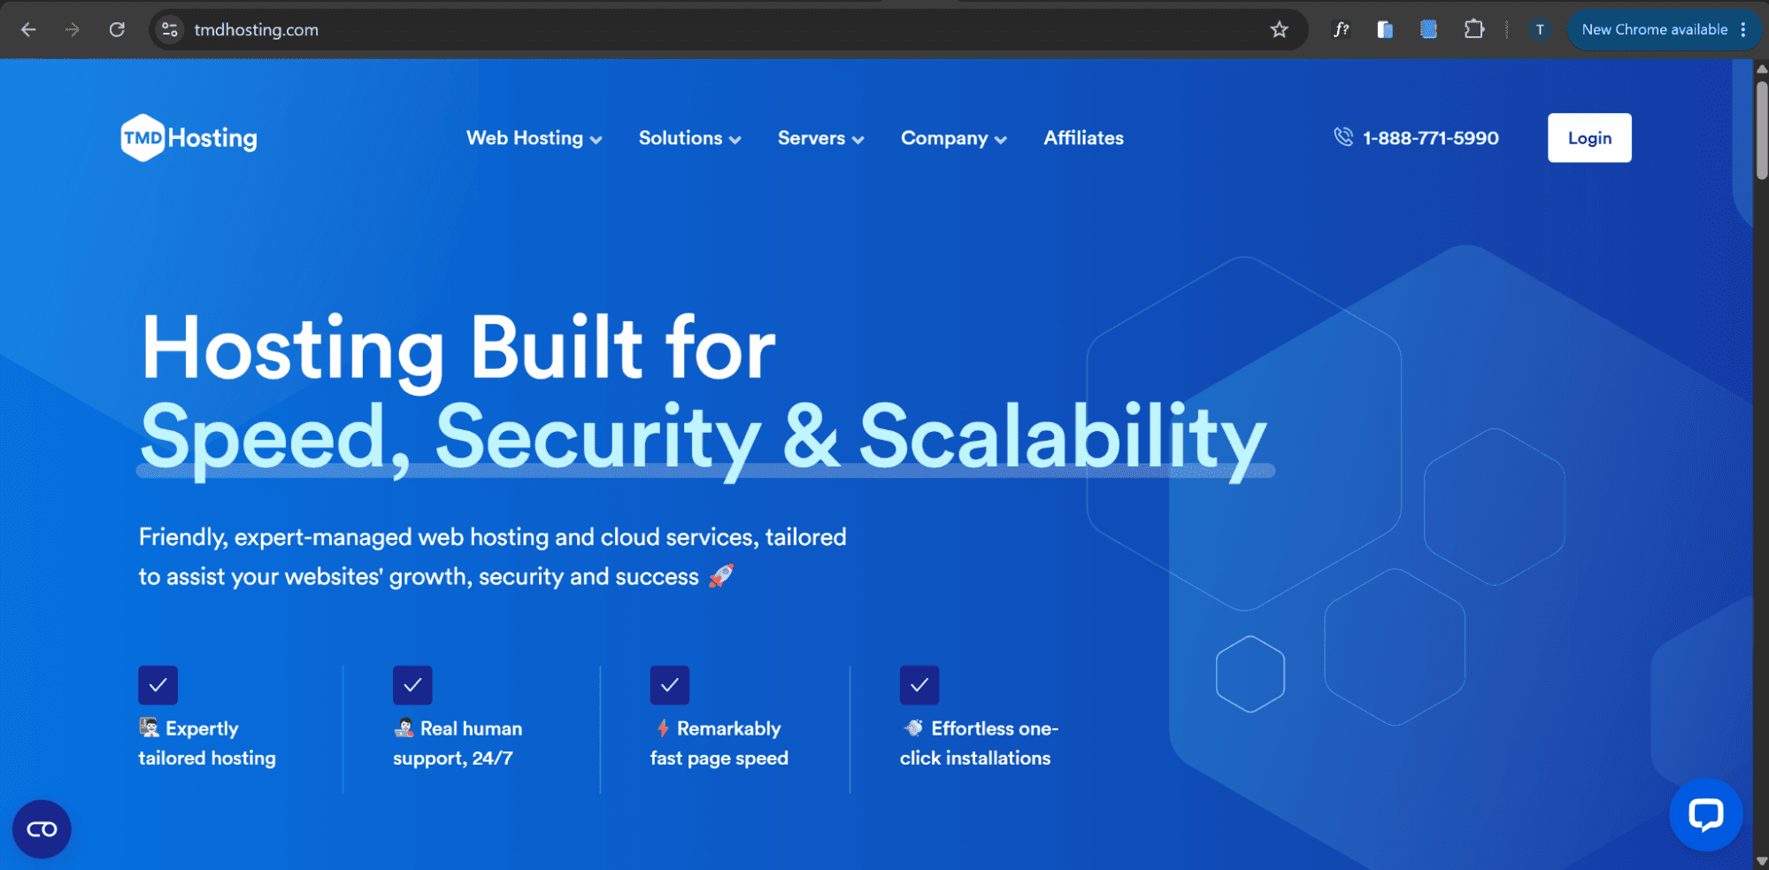1769x870 pixels.
Task: Click the Remarkably fast page speed text
Action: click(719, 743)
